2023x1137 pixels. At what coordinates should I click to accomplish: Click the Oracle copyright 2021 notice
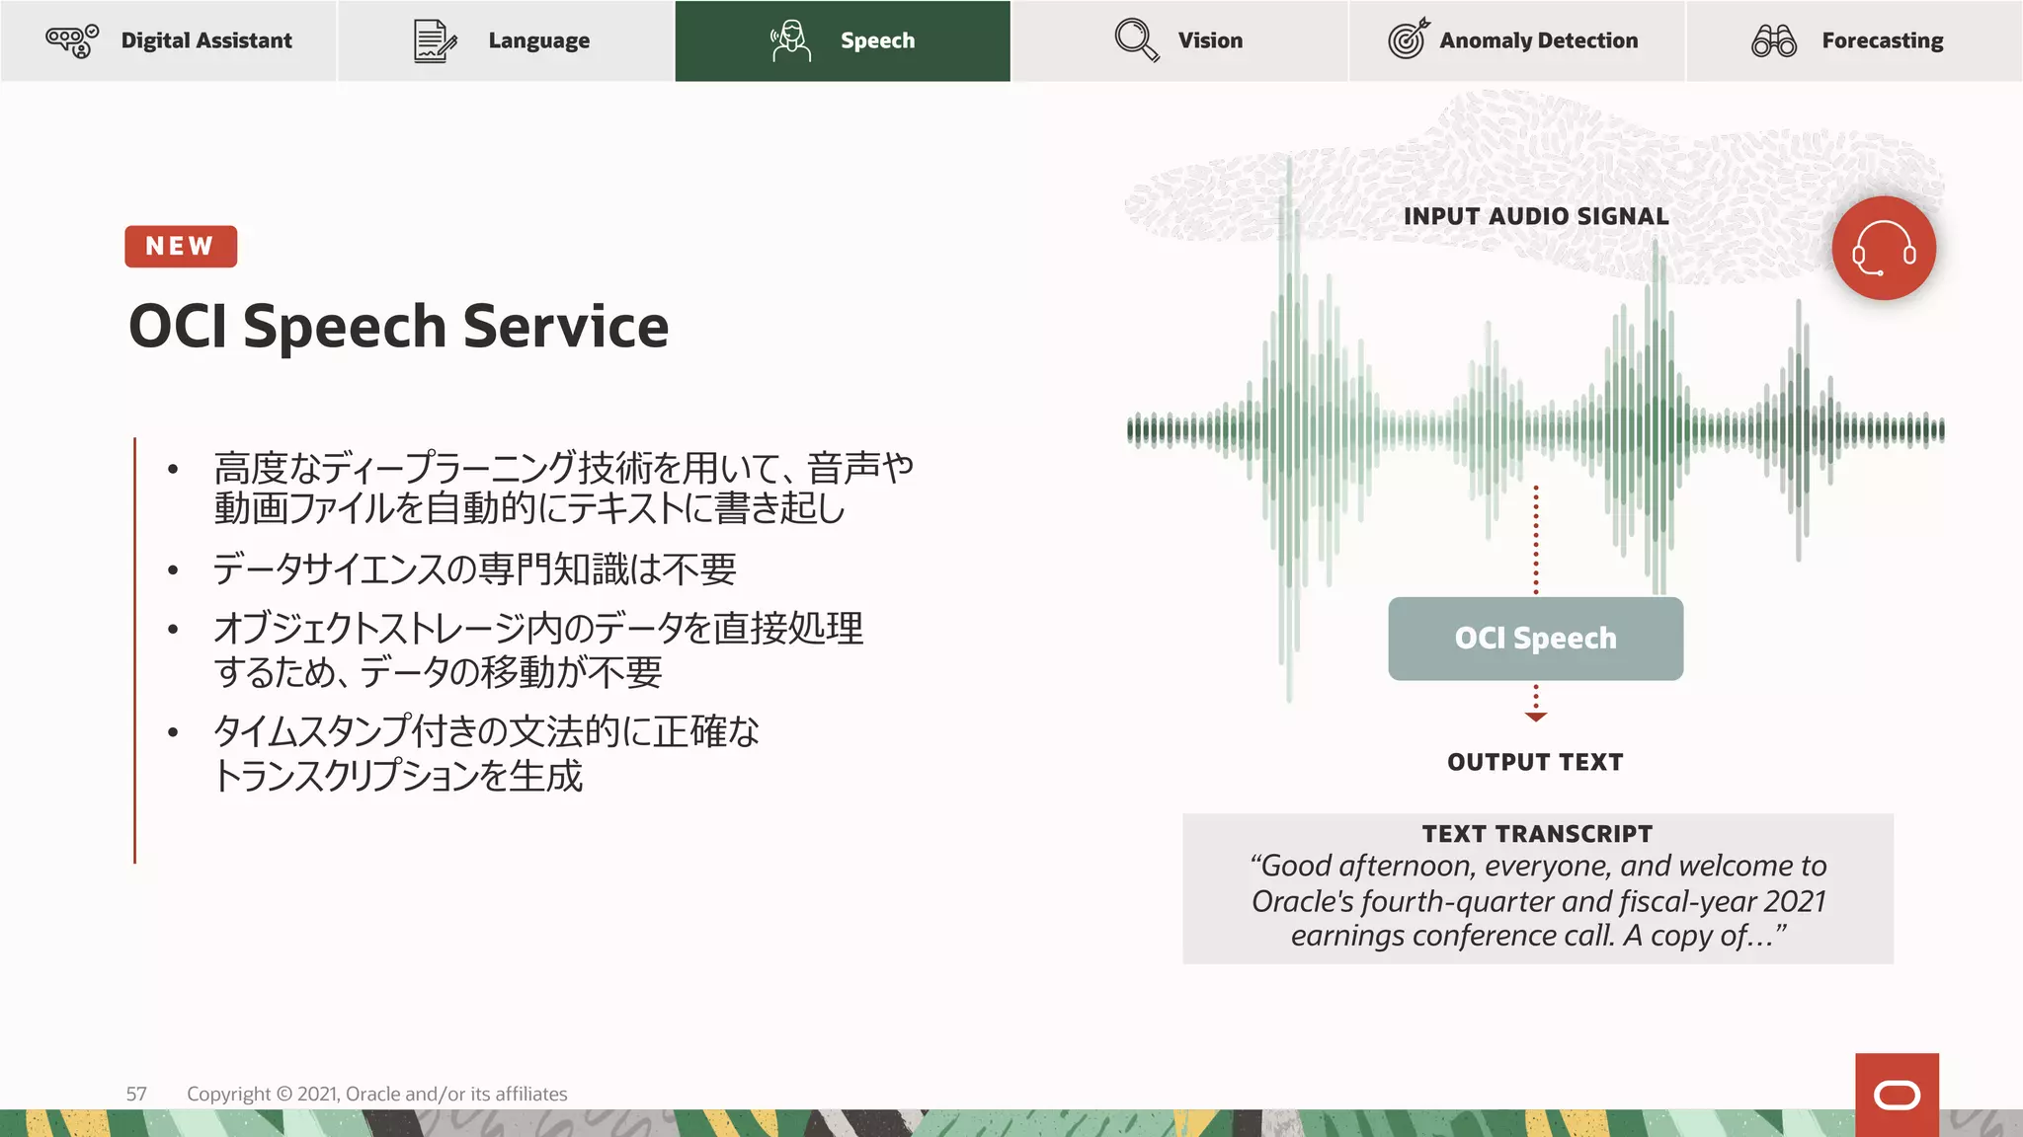pos(376,1094)
